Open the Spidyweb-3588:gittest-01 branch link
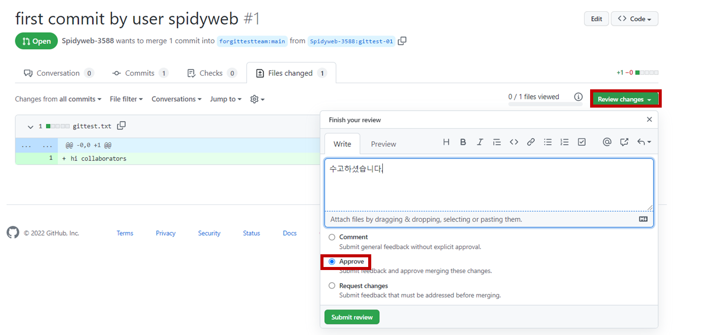Image resolution: width=712 pixels, height=335 pixels. (x=351, y=41)
